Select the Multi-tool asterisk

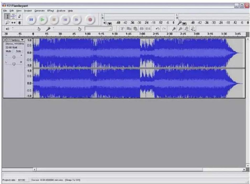pos(19,23)
